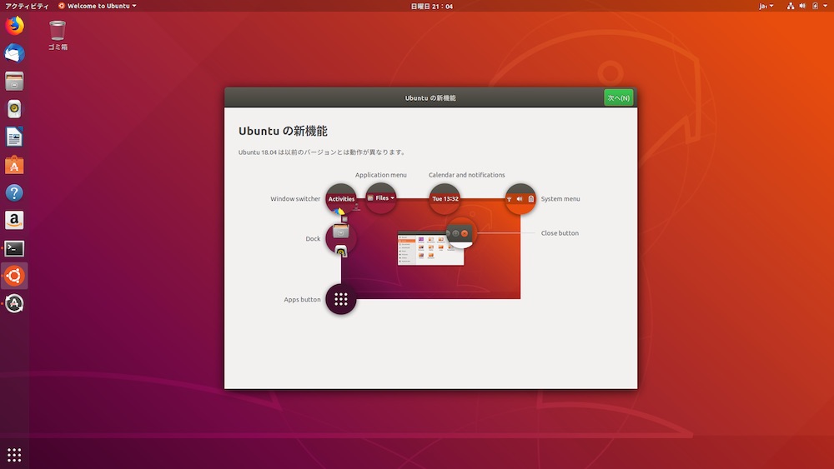The width and height of the screenshot is (834, 469).
Task: Open Ubuntu Software store icon
Action: pos(14,165)
